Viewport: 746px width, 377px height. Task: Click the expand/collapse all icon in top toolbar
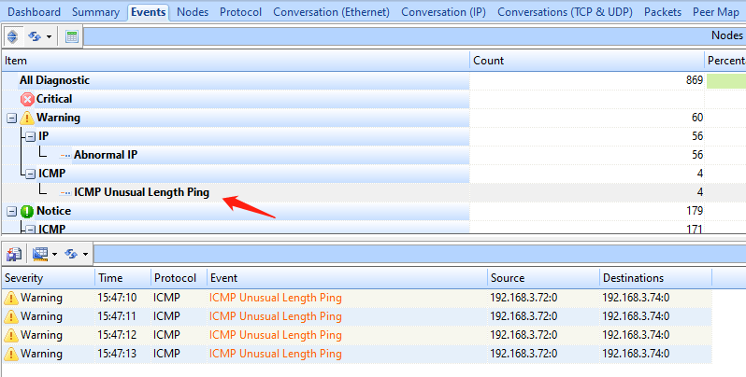(x=12, y=37)
